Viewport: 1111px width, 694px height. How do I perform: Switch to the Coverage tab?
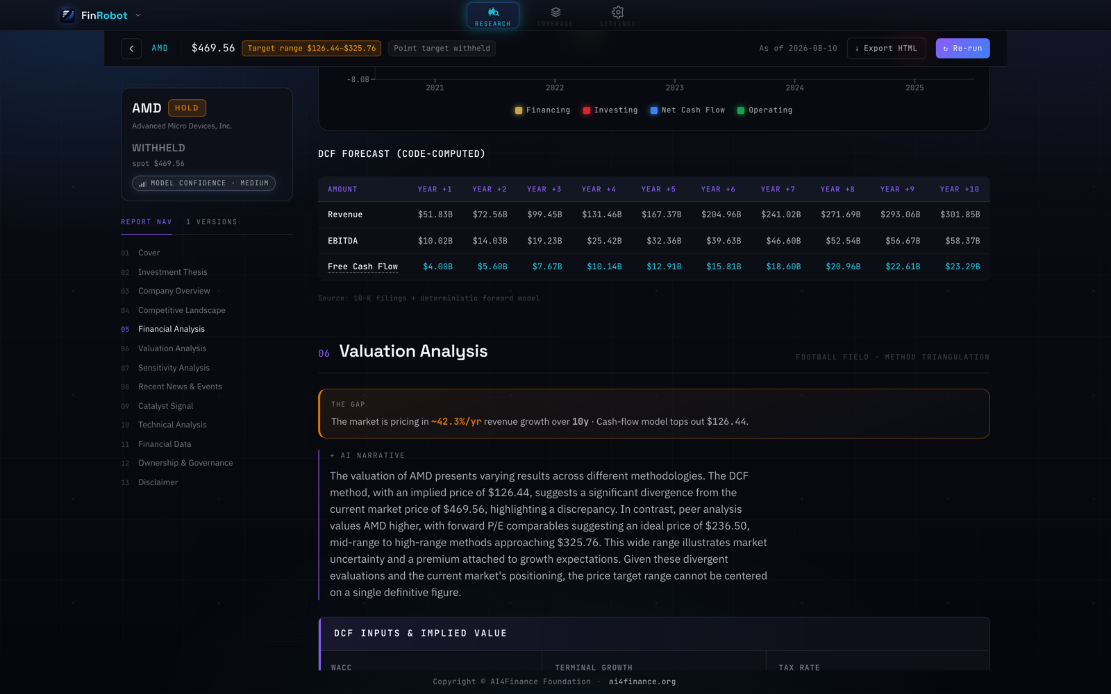click(x=555, y=15)
